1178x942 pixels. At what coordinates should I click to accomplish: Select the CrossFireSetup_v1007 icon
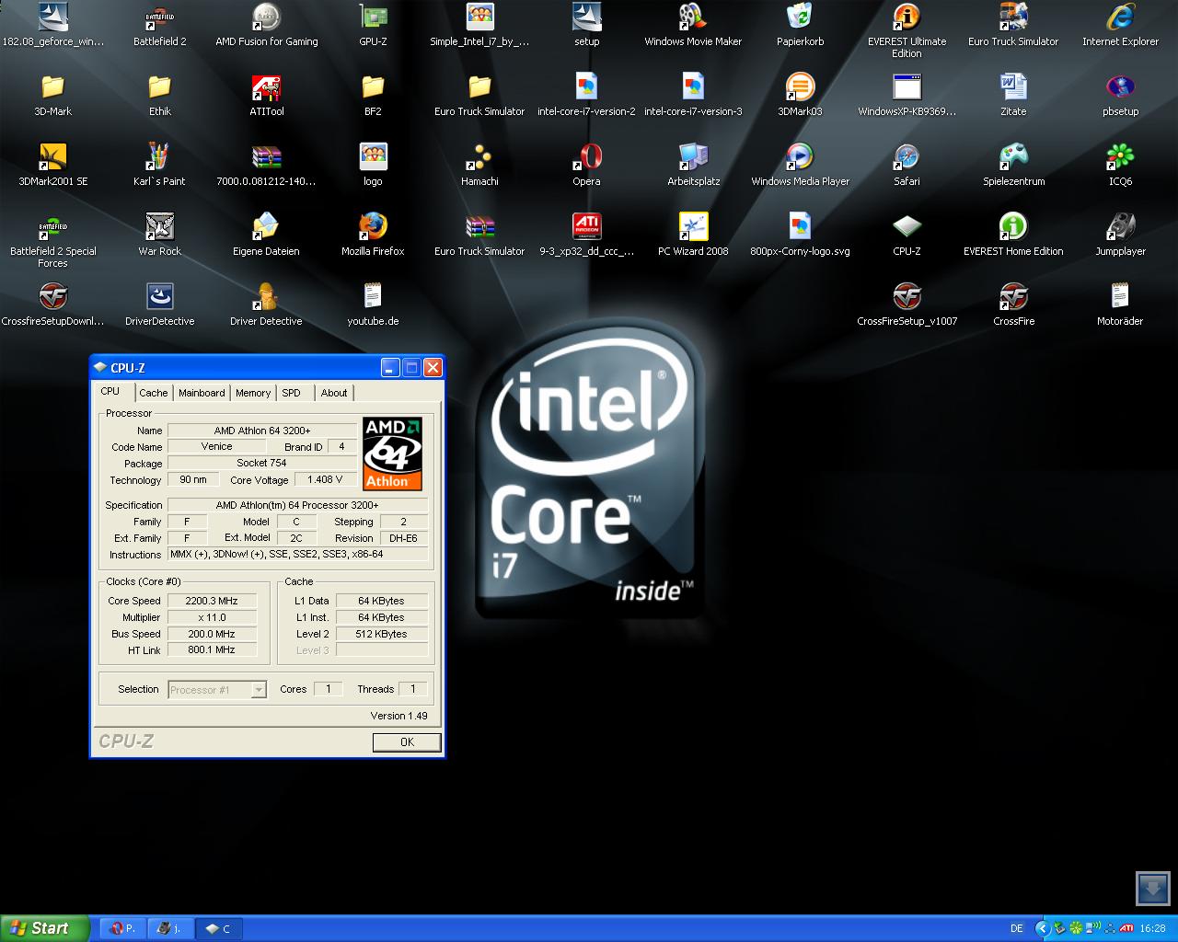907,304
